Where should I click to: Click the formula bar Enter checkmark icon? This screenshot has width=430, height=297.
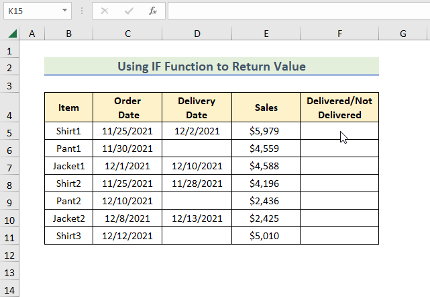[129, 11]
